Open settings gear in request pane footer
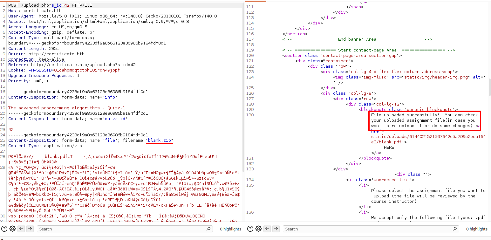Image resolution: width=491 pixels, height=240 pixels. [12, 229]
